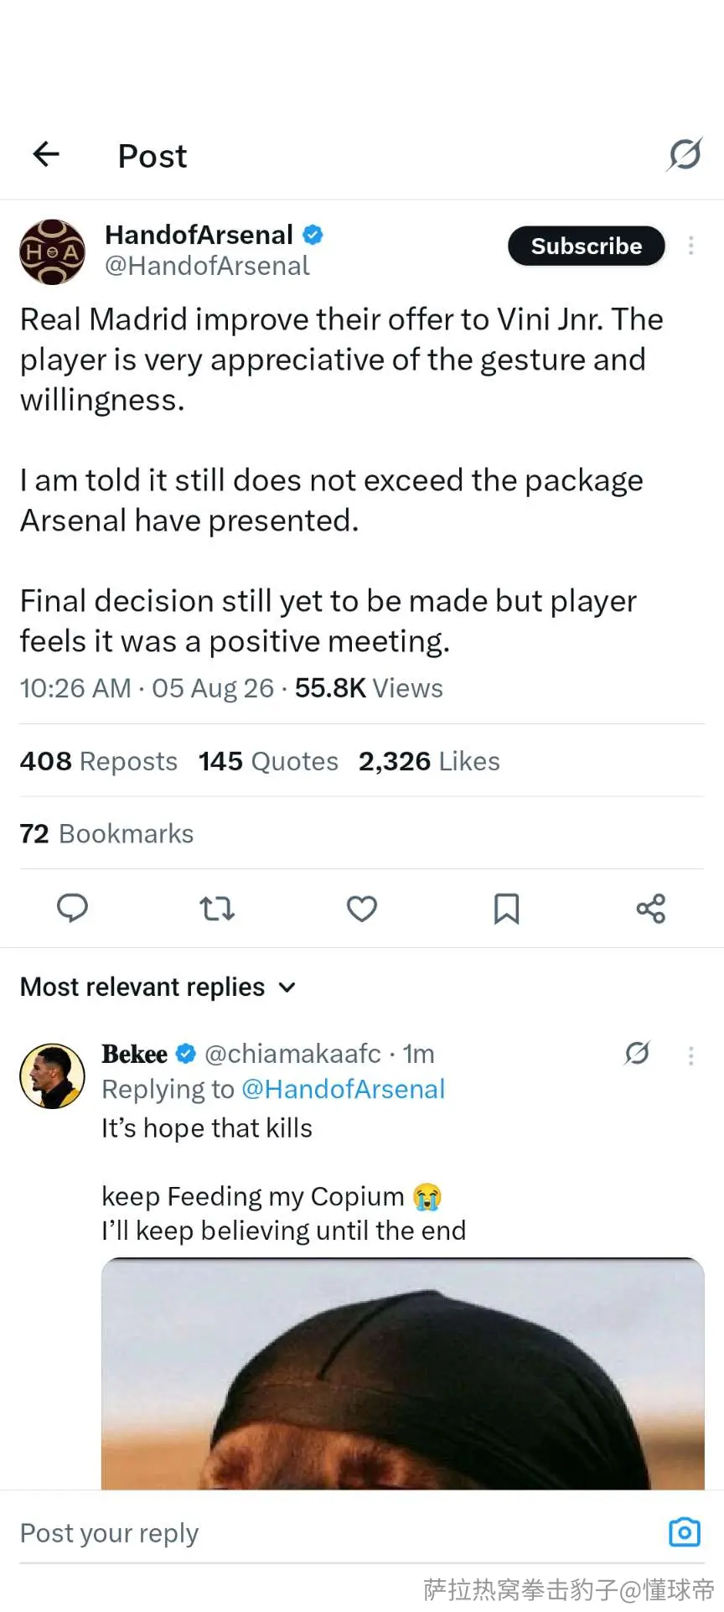Expand the Most relevant replies sorter
Screen dimensions: 724x1612
[158, 987]
